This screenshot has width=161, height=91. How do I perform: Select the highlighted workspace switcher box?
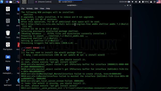pos(24,2)
